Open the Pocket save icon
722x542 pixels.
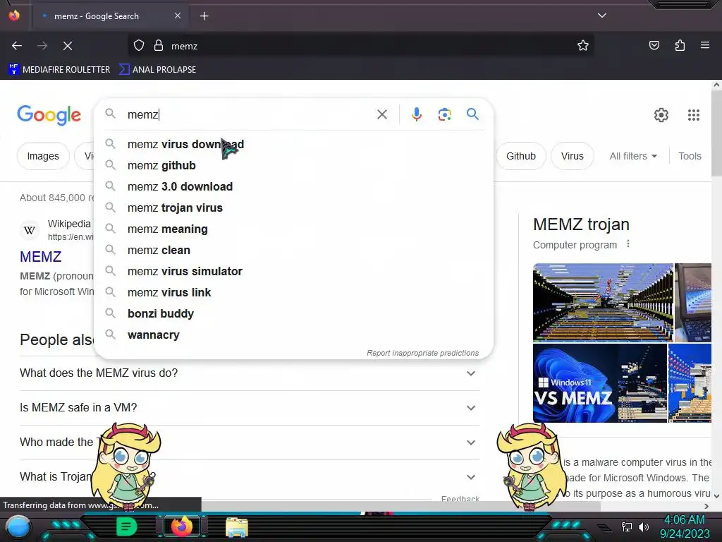(x=654, y=46)
